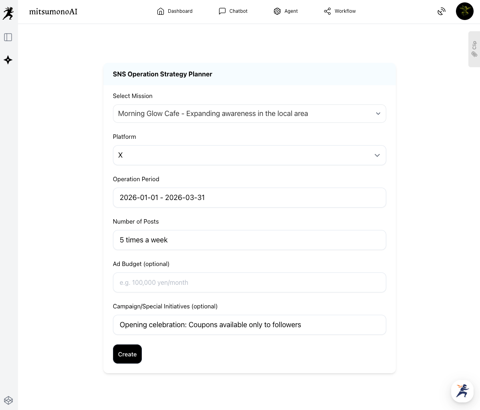Viewport: 480px width, 410px height.
Task: Toggle the sidebar panel icon
Action: tap(8, 37)
